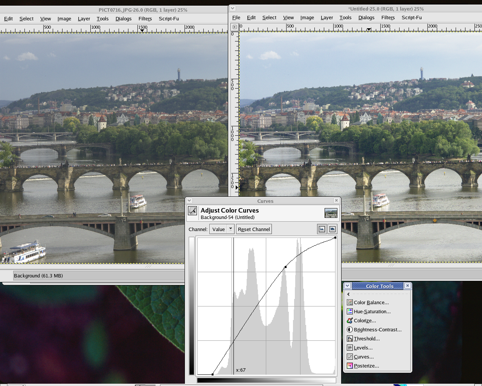Open Edit menu in PICT0716.JPG window

8,18
